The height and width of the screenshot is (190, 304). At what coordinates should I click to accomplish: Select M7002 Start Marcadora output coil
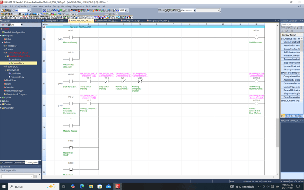(x=256, y=37)
